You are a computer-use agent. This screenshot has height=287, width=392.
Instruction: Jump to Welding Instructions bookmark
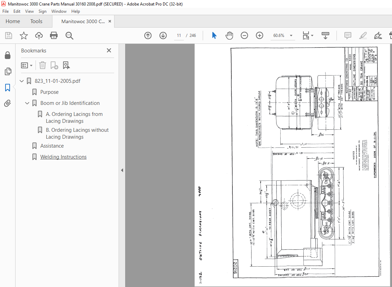(x=63, y=157)
